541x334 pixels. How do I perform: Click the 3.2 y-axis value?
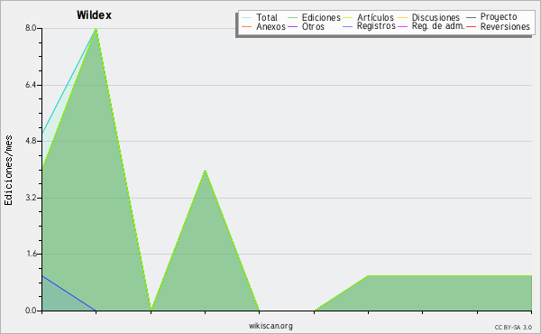pos(31,198)
